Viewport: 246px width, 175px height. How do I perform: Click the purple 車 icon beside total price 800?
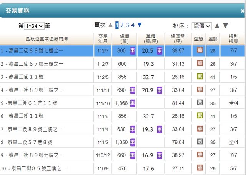point(133,51)
